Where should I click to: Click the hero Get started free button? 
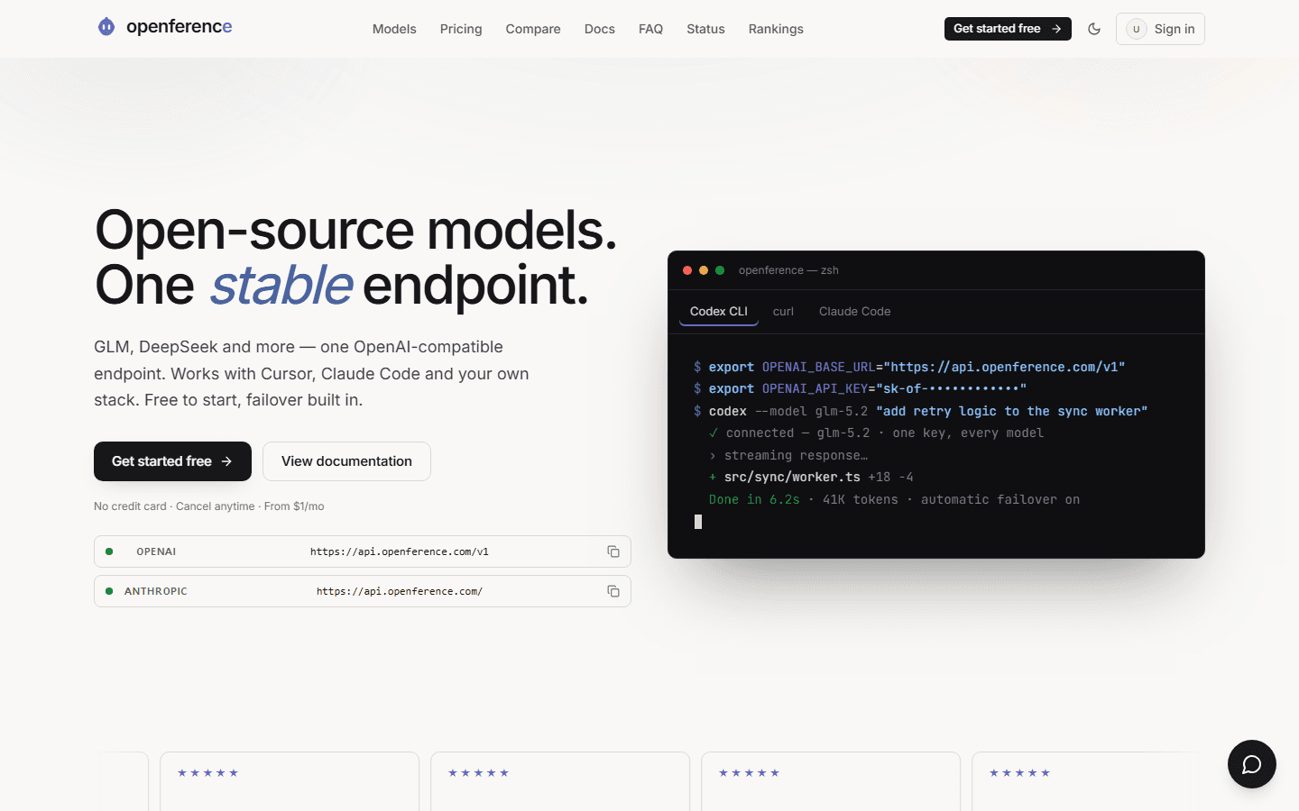172,461
